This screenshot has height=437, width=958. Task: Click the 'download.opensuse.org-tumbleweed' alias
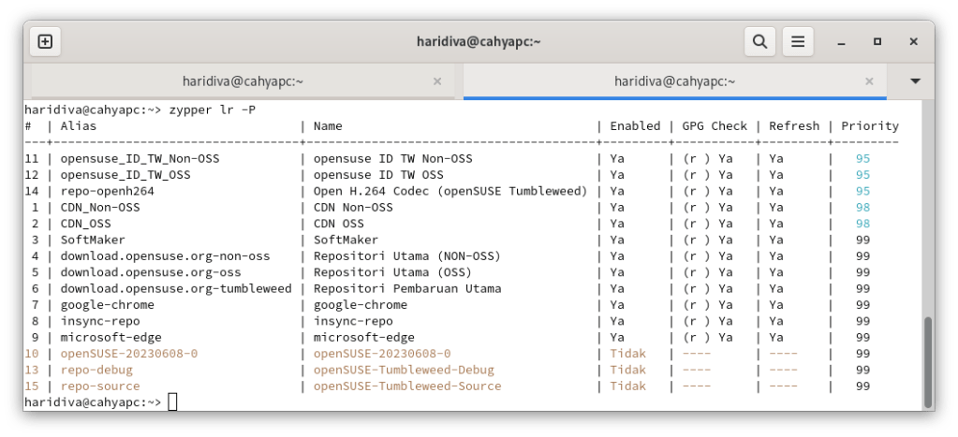[x=176, y=288]
